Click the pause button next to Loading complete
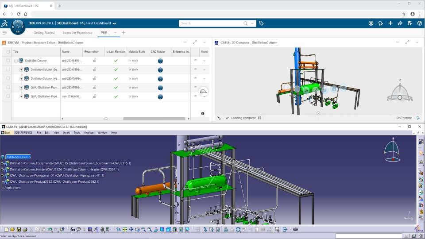Viewport: 425px width, 239px height. (259, 118)
